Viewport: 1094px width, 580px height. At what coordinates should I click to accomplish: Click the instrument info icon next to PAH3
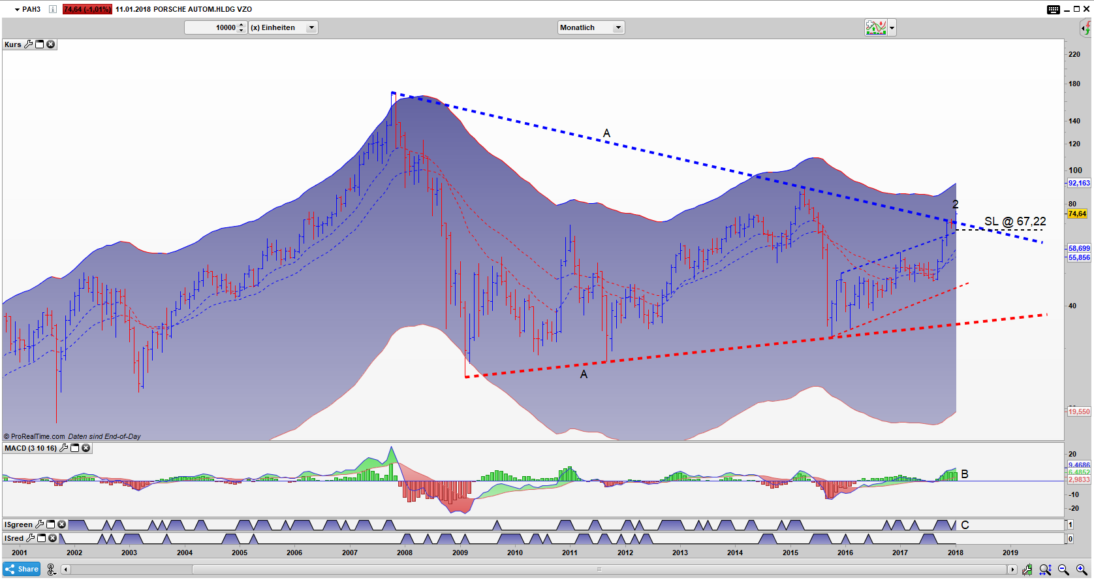[x=53, y=9]
